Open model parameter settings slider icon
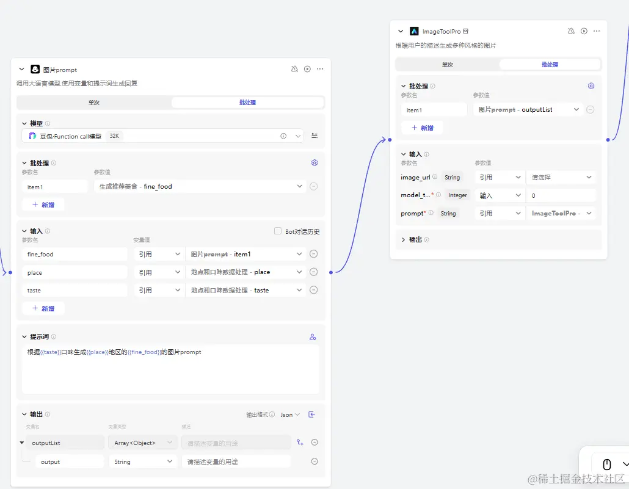The width and height of the screenshot is (629, 489). 314,136
